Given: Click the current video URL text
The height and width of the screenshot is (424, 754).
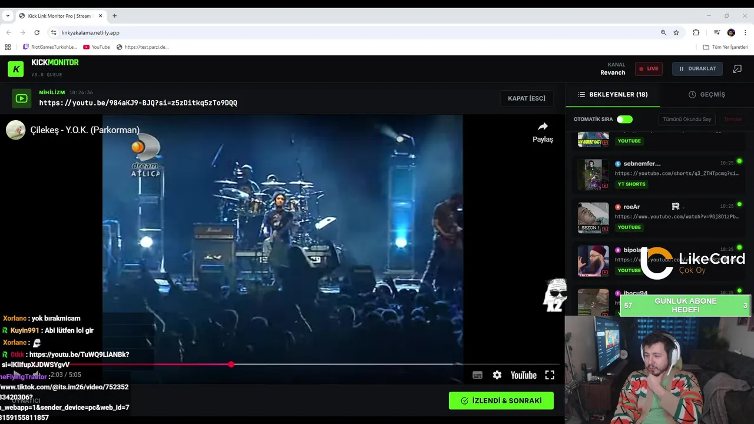Looking at the screenshot, I should 138,103.
